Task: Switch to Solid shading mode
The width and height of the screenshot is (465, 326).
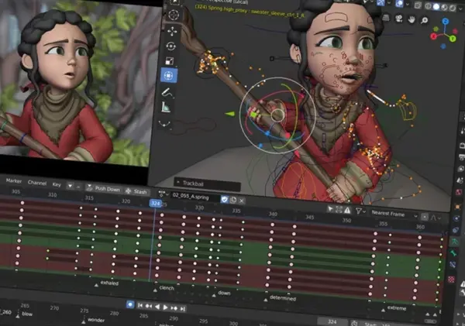Action: (436, 6)
